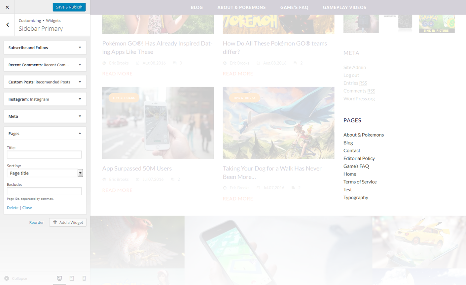Switch to desktop preview device icon

59,278
